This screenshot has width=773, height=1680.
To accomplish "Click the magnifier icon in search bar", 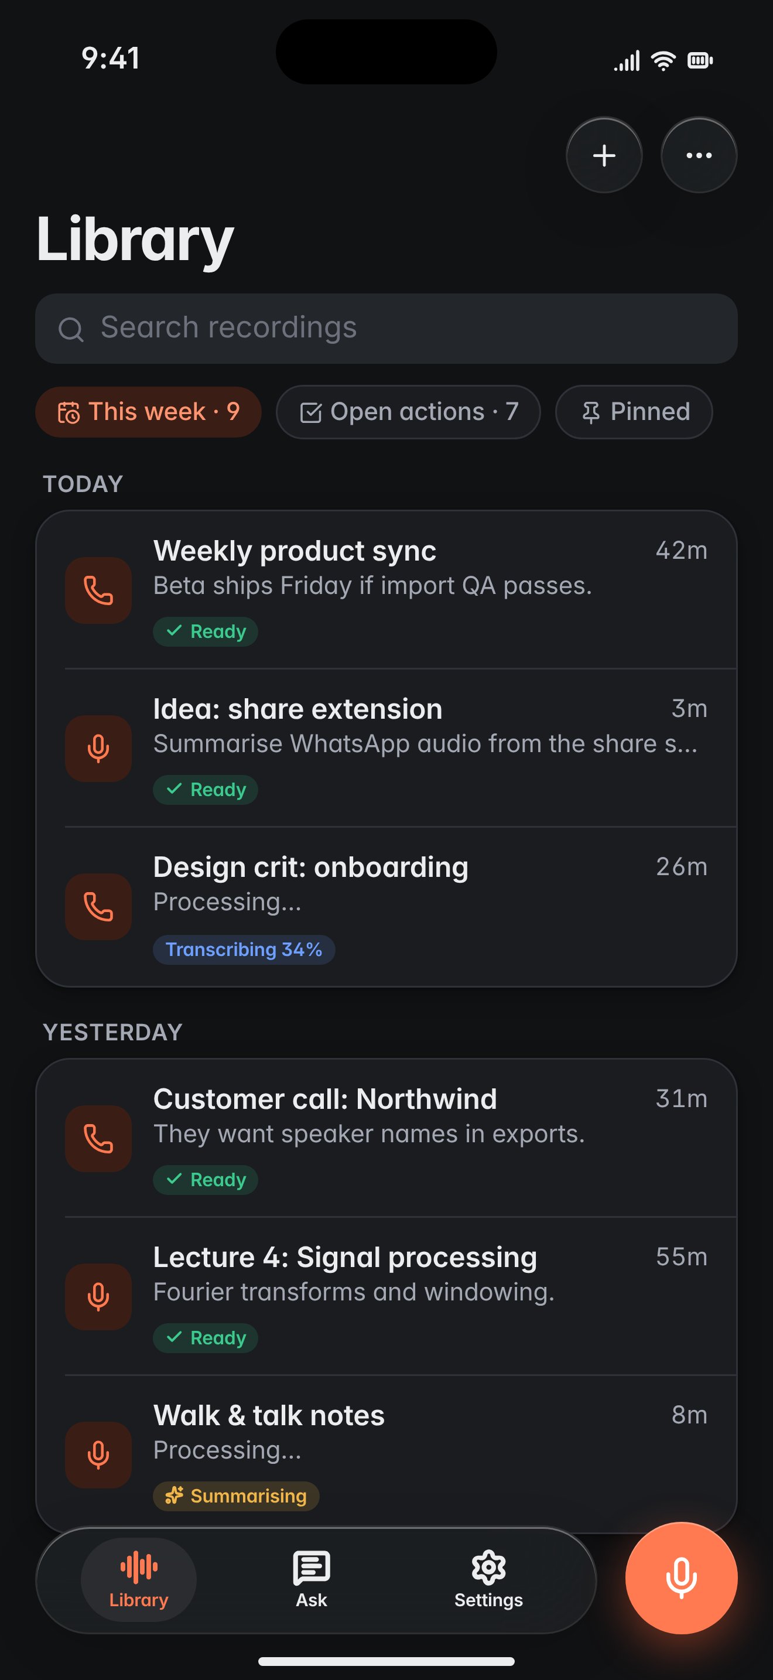I will point(71,329).
